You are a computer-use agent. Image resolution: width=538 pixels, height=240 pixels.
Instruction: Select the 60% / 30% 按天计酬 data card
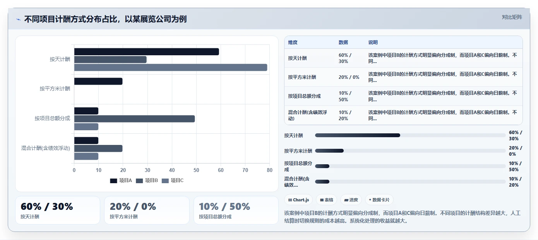click(58, 210)
